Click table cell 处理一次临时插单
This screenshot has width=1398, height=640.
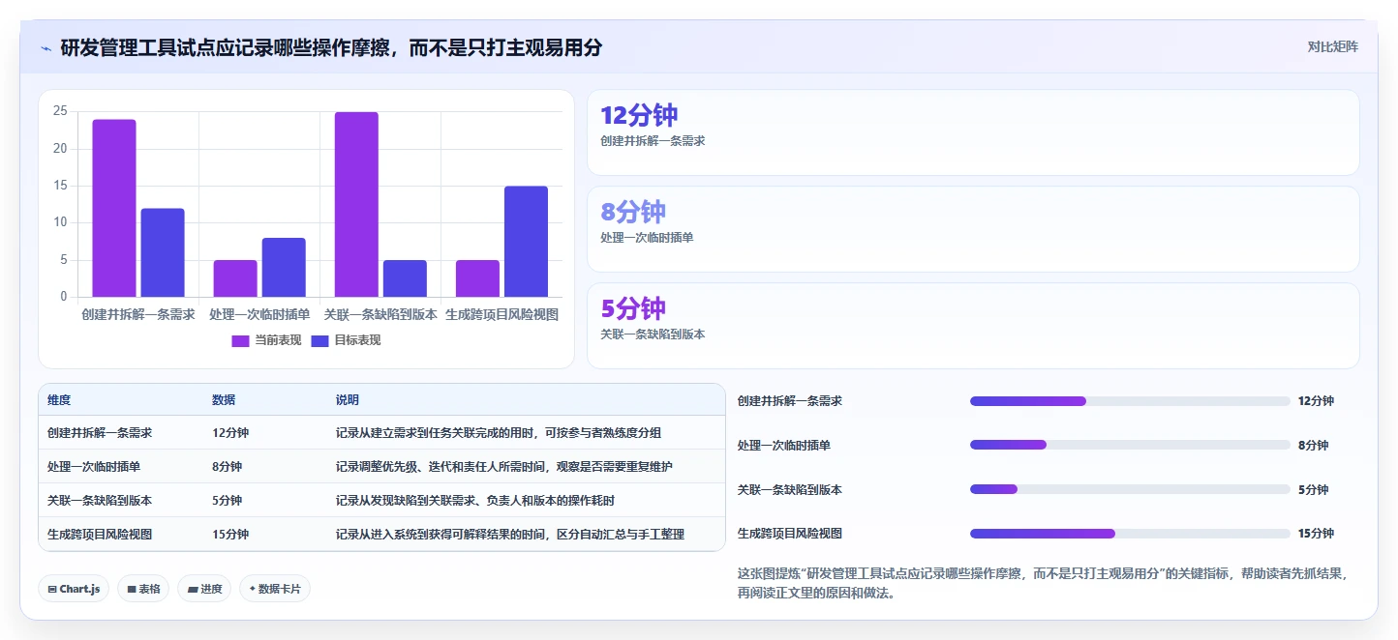(x=94, y=467)
